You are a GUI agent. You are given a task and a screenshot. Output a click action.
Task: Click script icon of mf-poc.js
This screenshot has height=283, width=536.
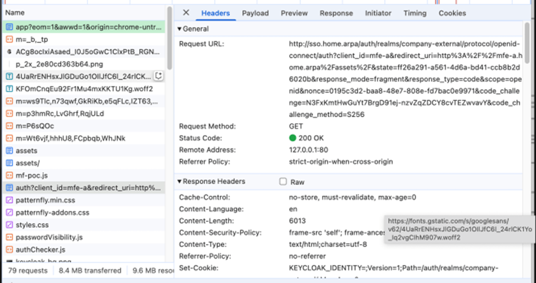[9, 175]
